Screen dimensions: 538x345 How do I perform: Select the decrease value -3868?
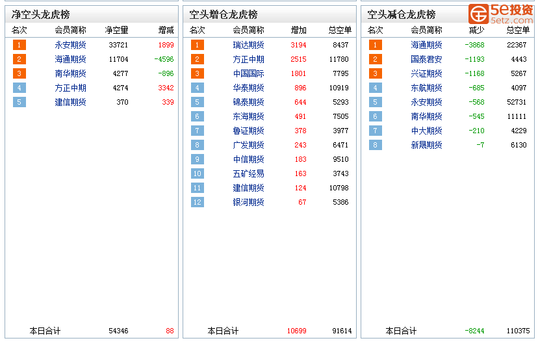pos(474,45)
